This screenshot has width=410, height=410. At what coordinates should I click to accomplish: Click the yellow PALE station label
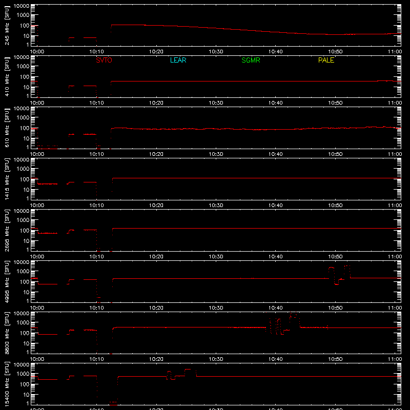pos(326,60)
